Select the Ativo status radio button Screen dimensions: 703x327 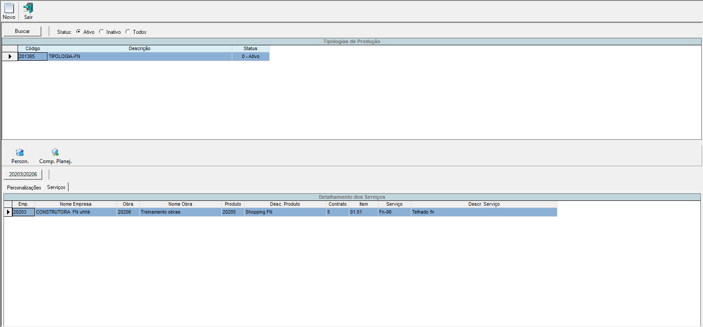pos(79,32)
